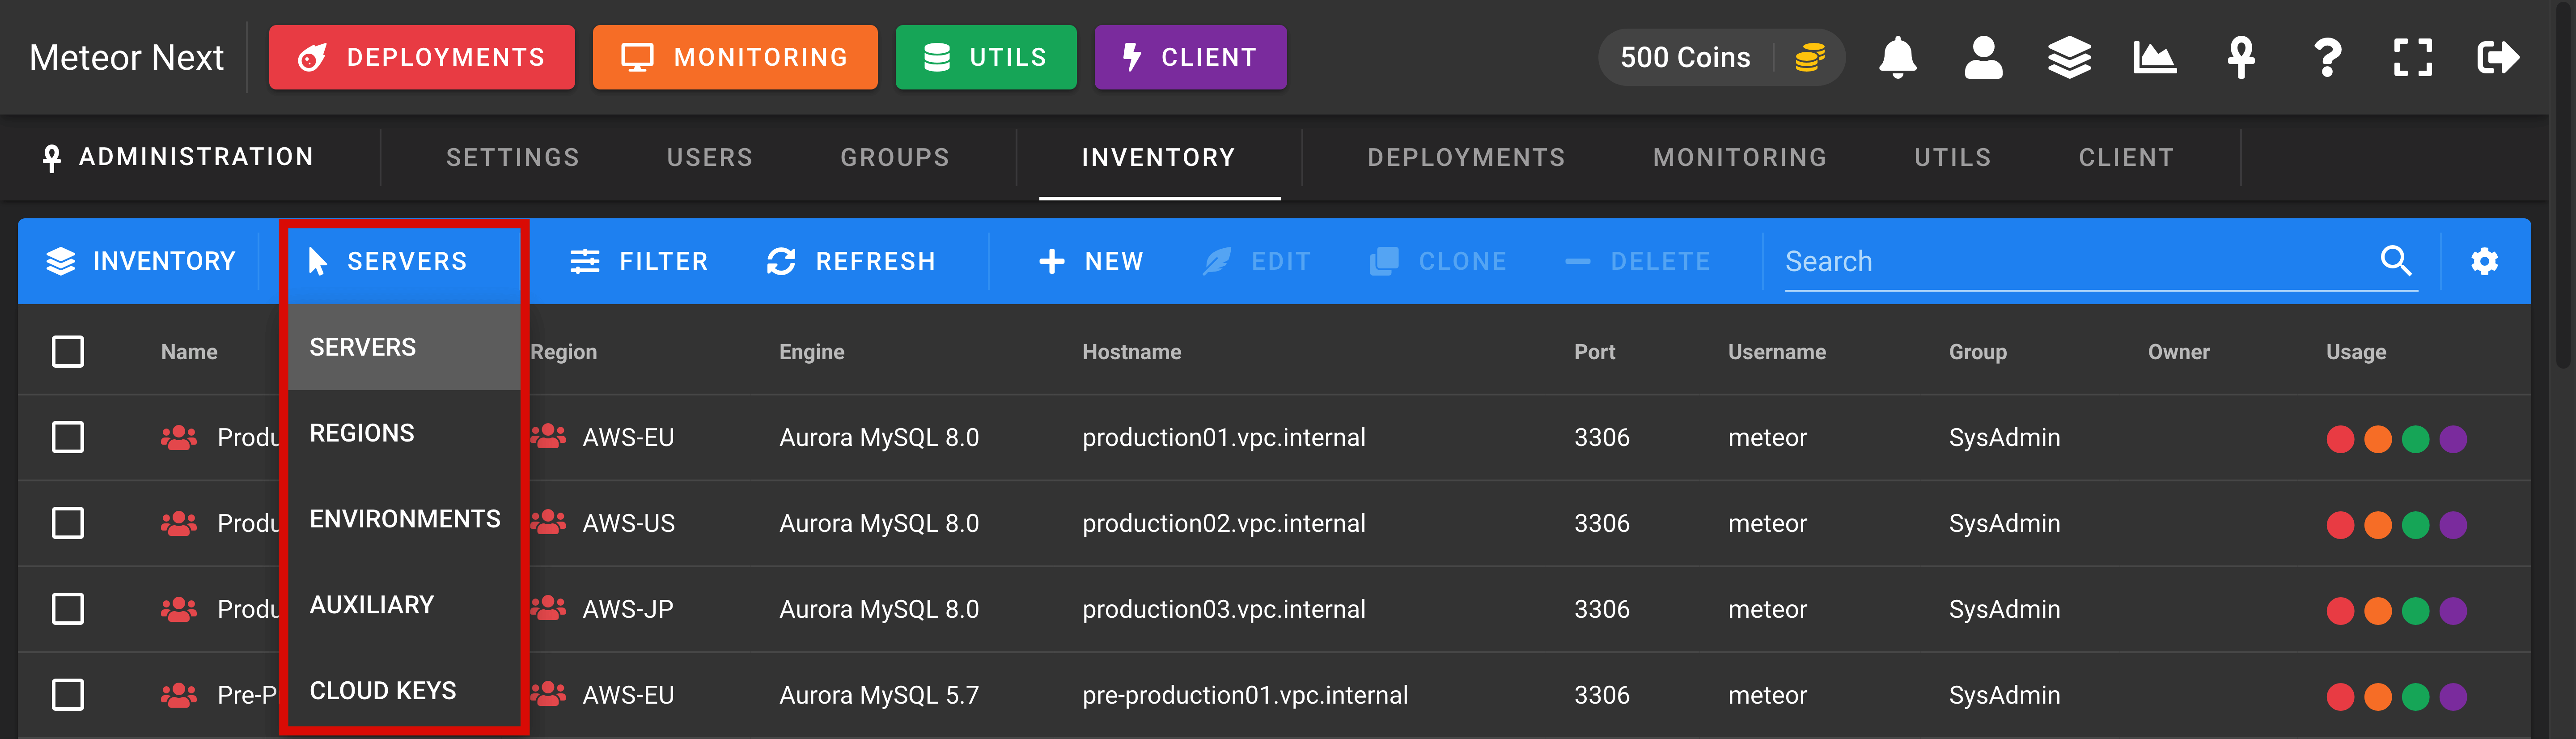
Task: Switch to the GROUPS administration tab
Action: coord(895,157)
